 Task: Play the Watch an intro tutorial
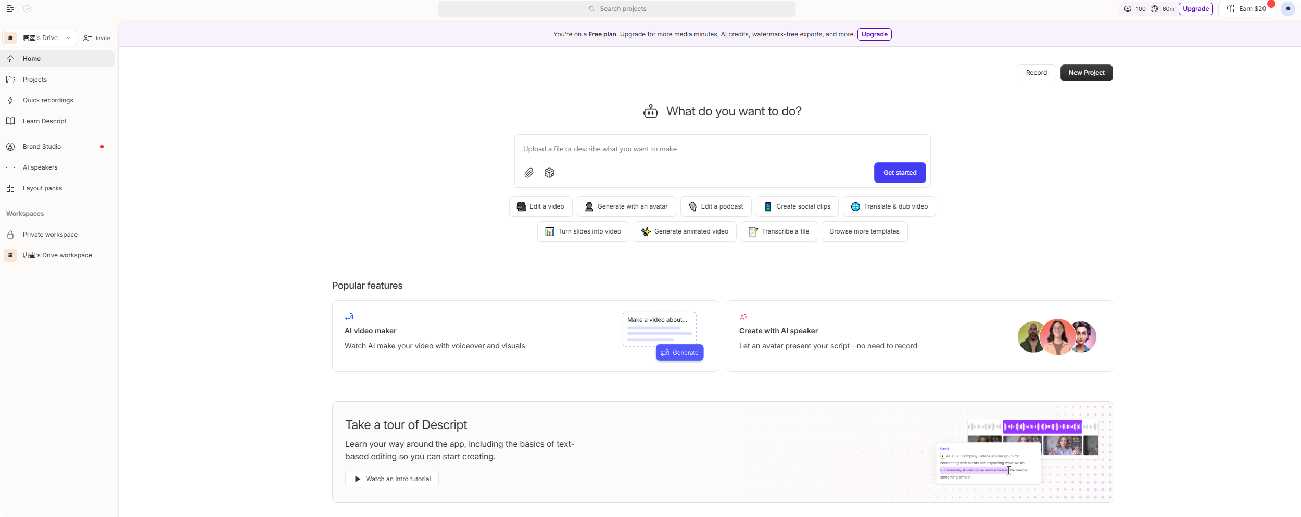coord(392,479)
